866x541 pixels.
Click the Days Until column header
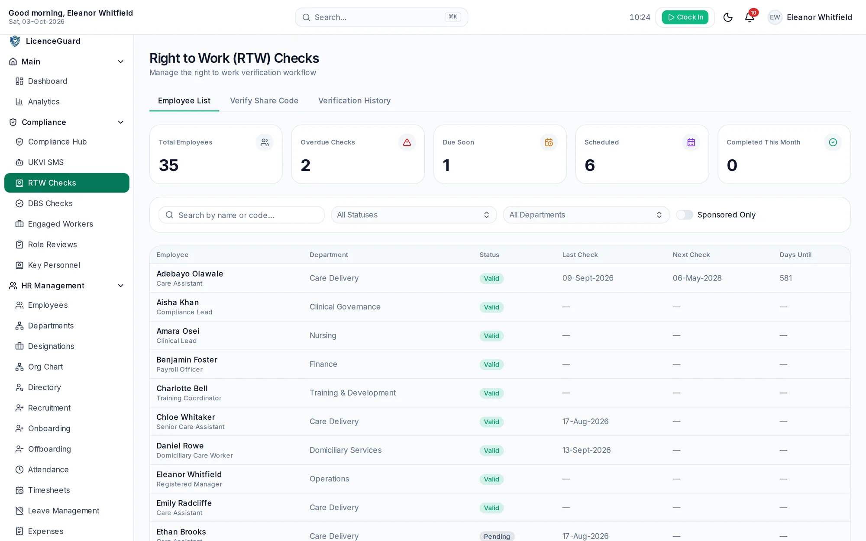tap(795, 255)
